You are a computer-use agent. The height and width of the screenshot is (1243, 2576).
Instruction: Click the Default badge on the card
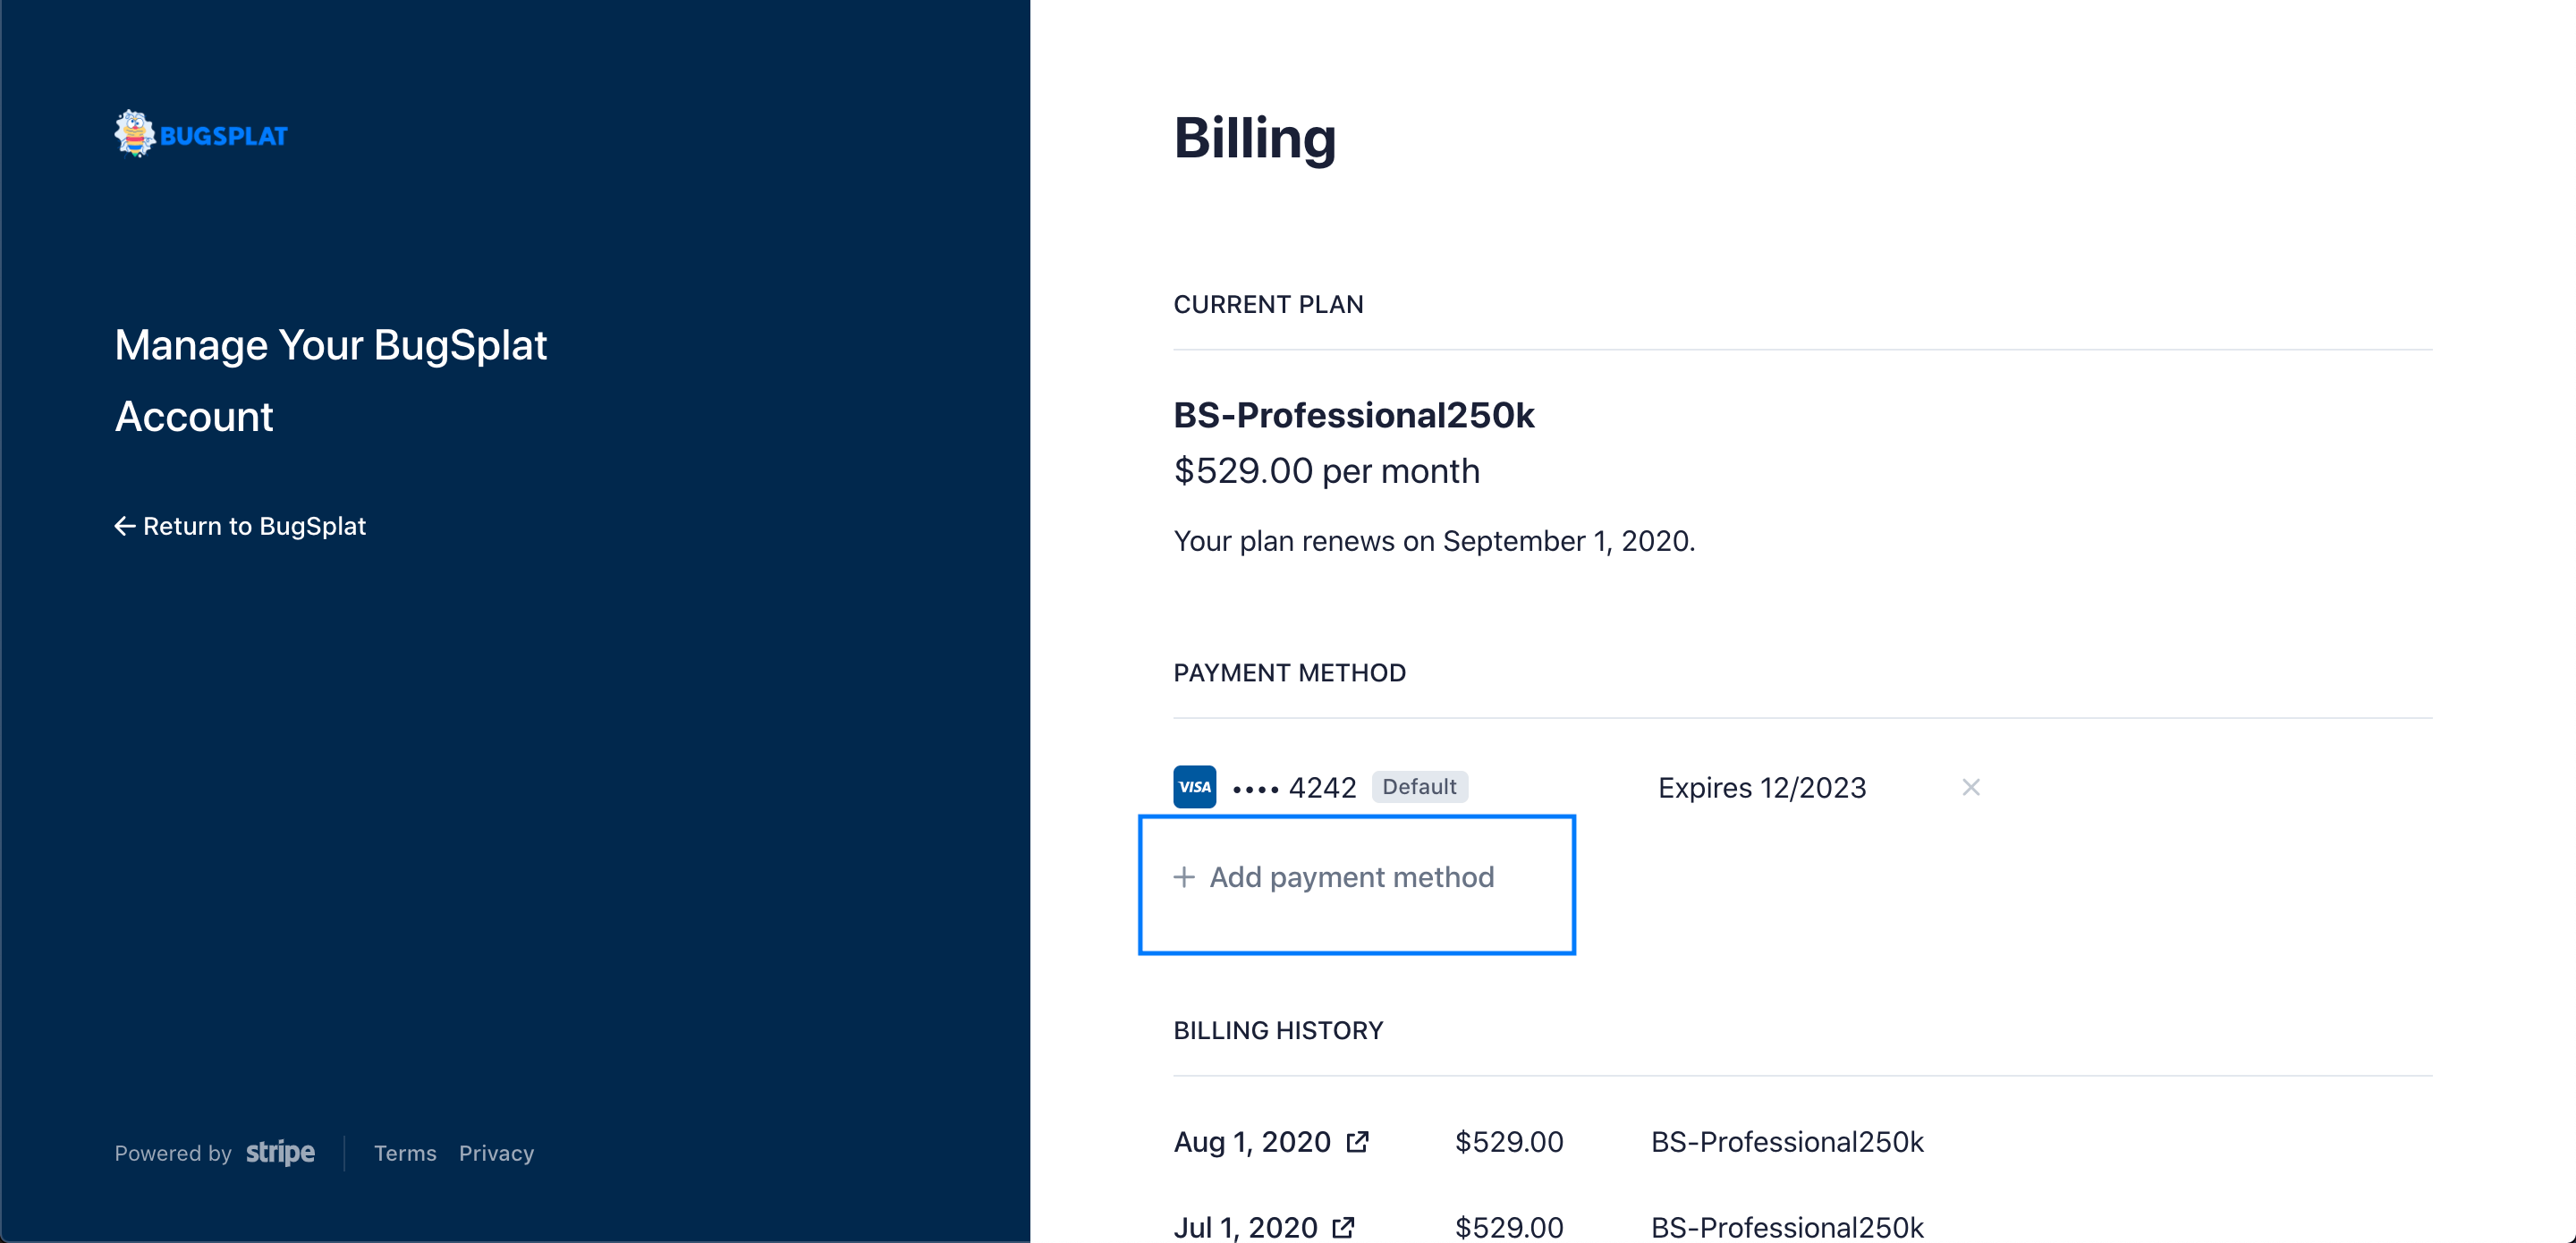[x=1418, y=786]
